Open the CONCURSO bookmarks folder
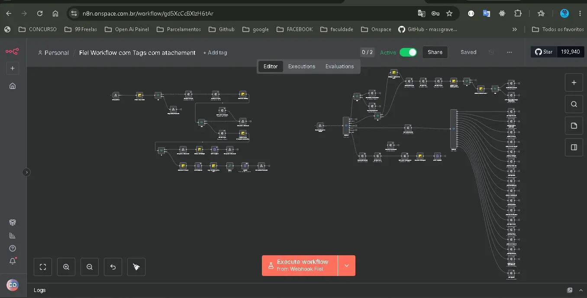This screenshot has height=298, width=587. tap(38, 29)
